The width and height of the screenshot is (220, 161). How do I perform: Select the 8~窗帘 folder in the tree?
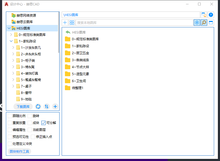pos(24,93)
